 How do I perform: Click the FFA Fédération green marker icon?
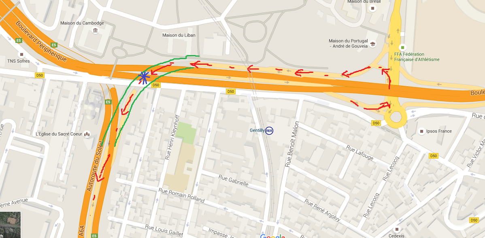tap(402, 48)
